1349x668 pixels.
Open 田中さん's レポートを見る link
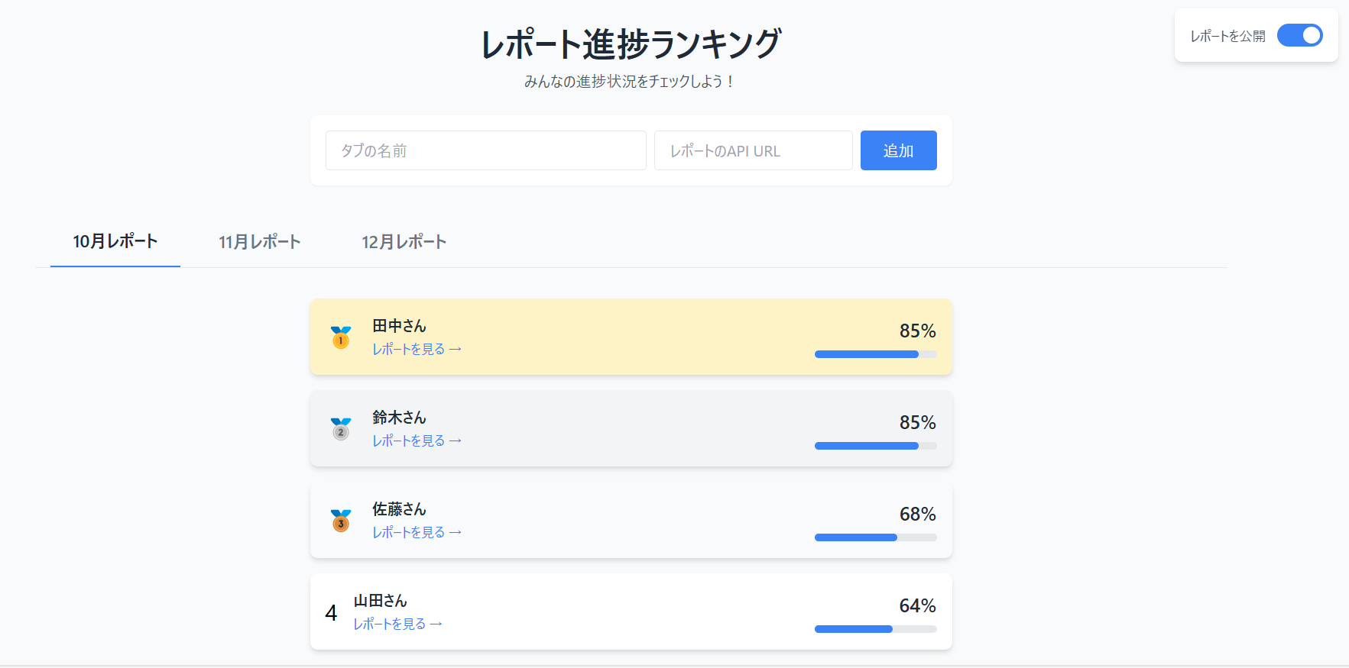[x=417, y=349]
